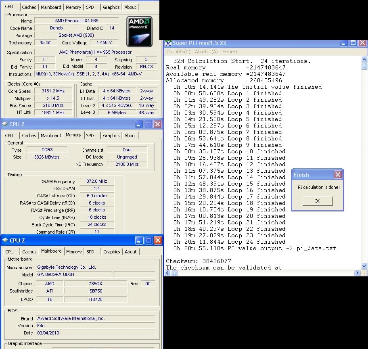Maximize the CPU-Z Memory window
Screen dimensions: 368x349
pos(148,124)
